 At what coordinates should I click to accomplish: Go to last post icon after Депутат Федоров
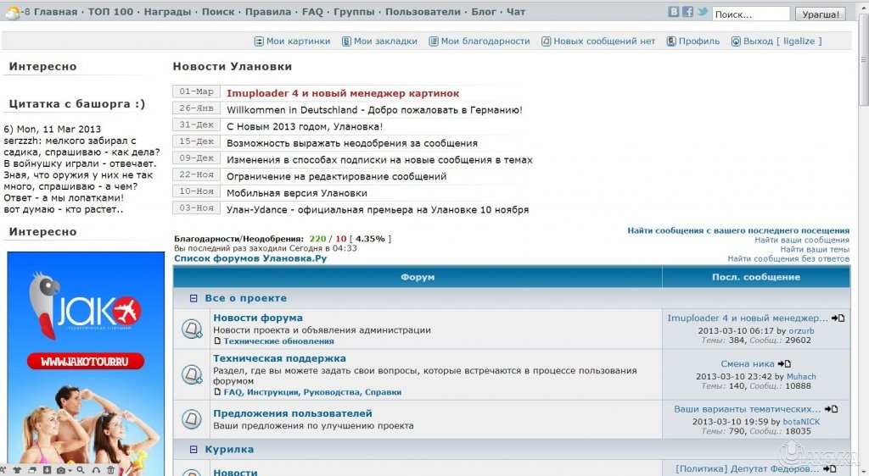pos(830,469)
